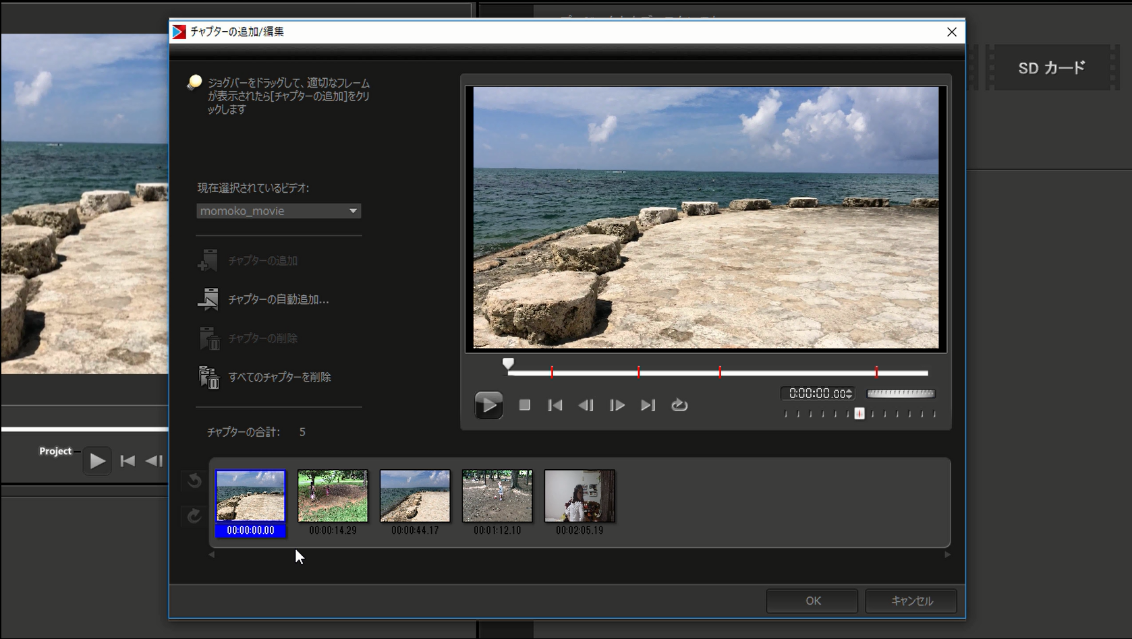Open the momoko_movie video dropdown
Image resolution: width=1132 pixels, height=639 pixels.
353,211
